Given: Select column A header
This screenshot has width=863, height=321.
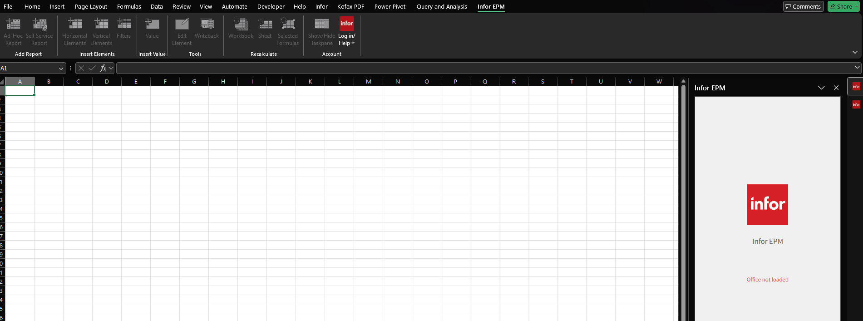Looking at the screenshot, I should [20, 82].
